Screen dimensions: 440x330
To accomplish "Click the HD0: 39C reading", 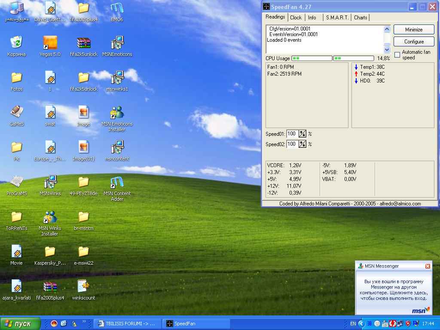I will coord(370,81).
